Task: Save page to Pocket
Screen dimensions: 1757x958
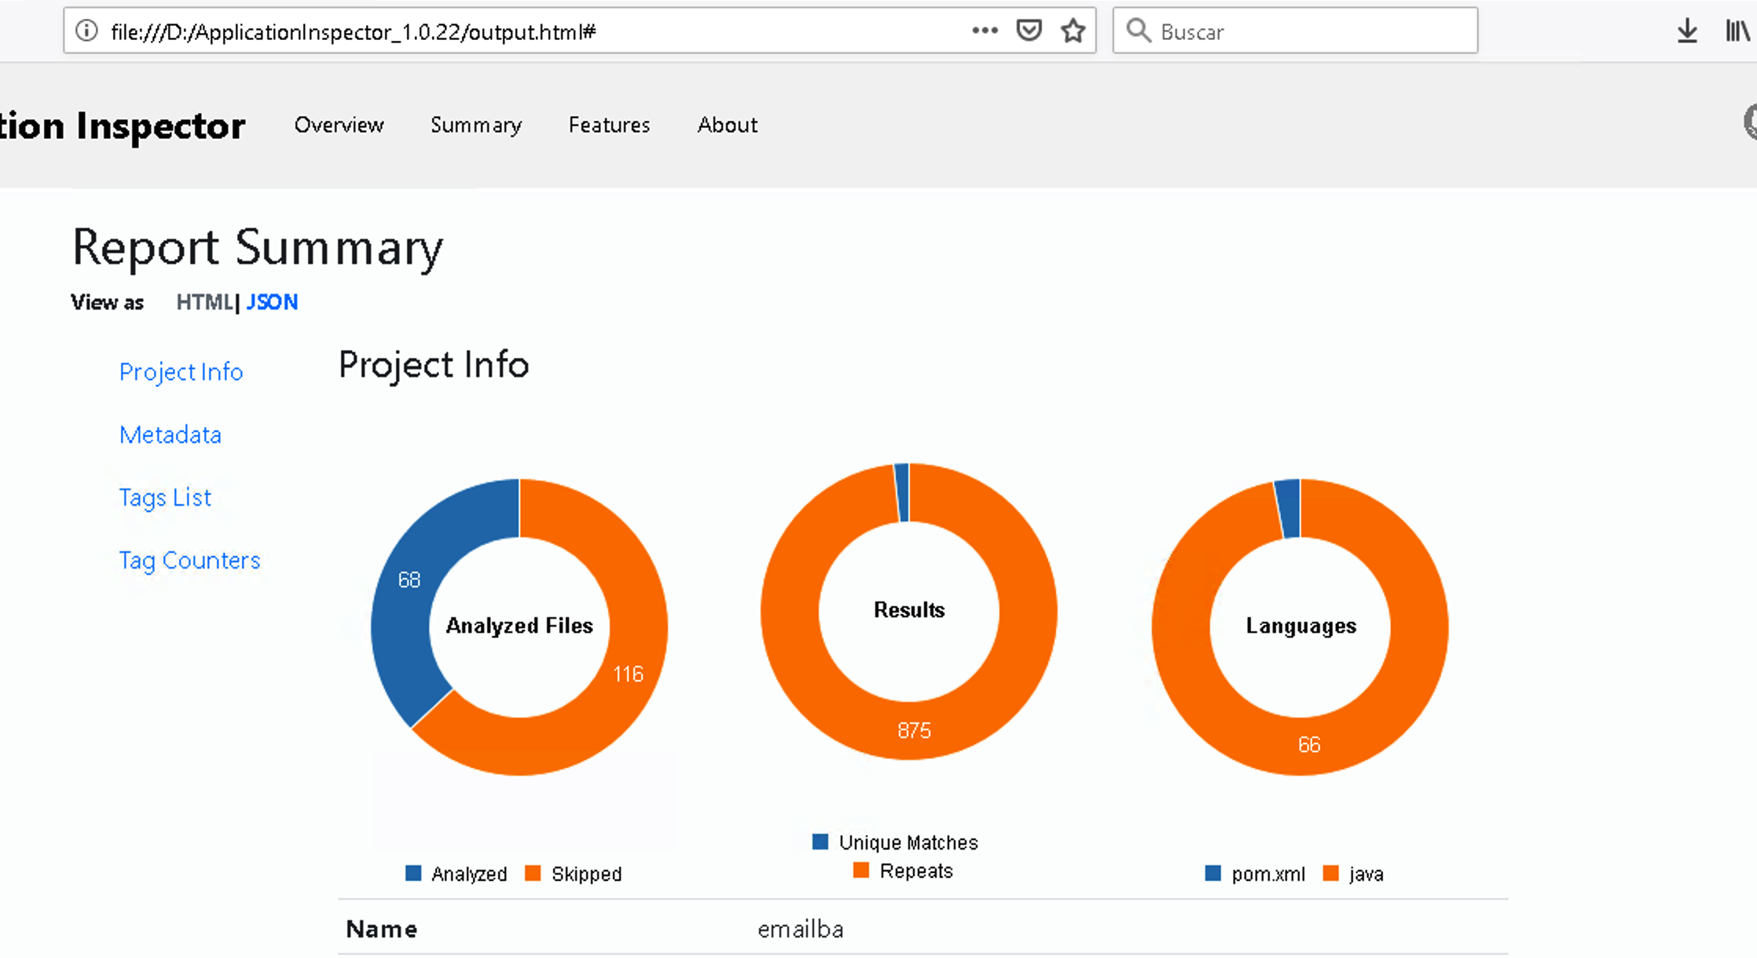Action: click(x=1028, y=30)
